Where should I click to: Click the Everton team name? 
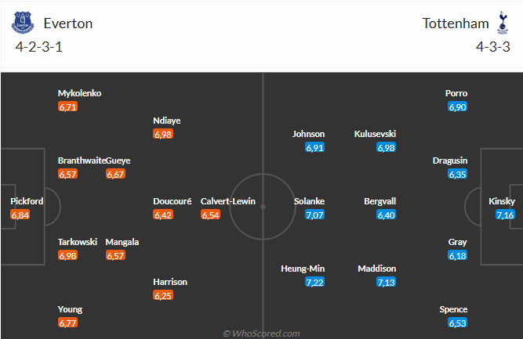(x=68, y=23)
